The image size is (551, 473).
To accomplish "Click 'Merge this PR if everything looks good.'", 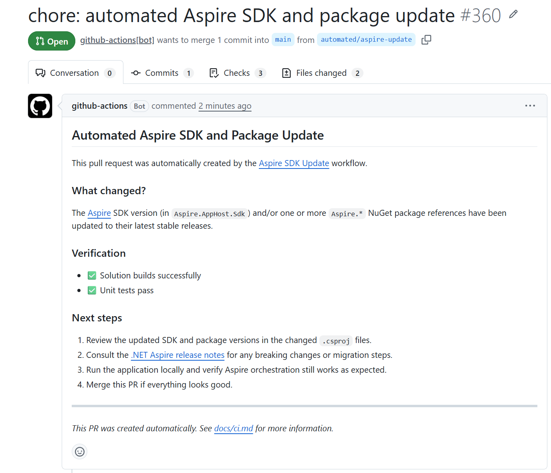I will pos(159,385).
